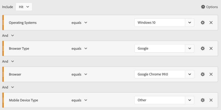
Task: Remove the Browser Type rule
Action: (x=211, y=48)
